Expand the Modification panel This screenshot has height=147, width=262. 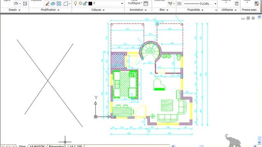click(x=50, y=10)
